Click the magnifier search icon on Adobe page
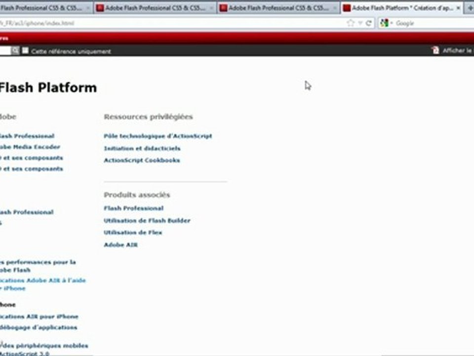The image size is (474, 356). point(15,50)
